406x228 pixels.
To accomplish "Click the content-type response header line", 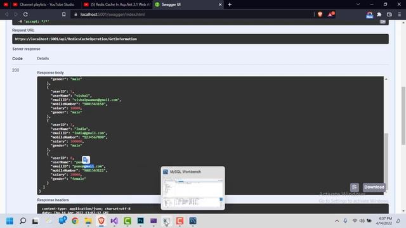I will 86,208.
